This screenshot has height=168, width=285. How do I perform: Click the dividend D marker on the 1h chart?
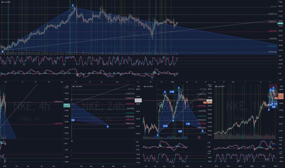pyautogui.click(x=123, y=53)
